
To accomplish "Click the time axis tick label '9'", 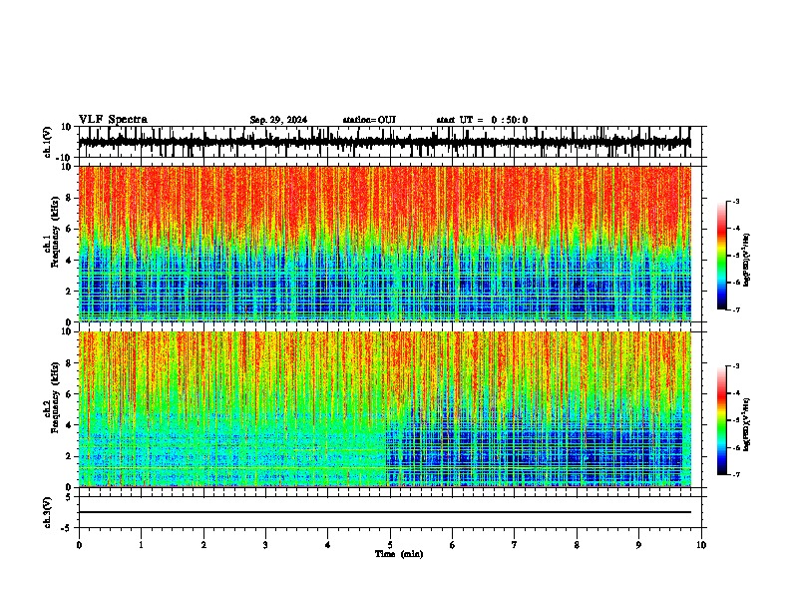I will point(638,545).
